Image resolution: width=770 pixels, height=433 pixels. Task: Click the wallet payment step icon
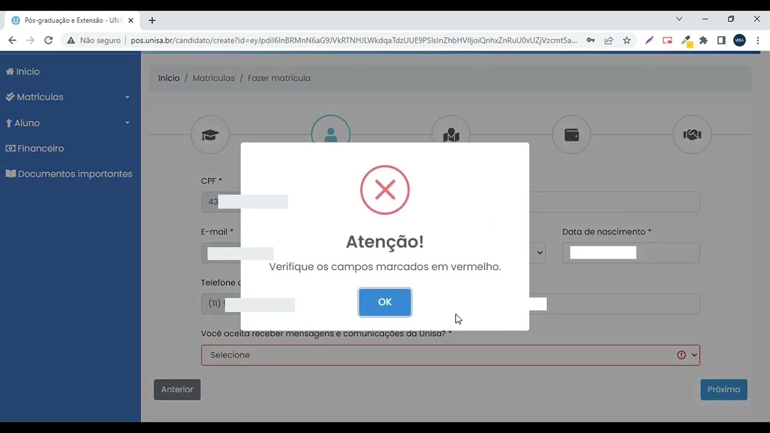pyautogui.click(x=571, y=135)
